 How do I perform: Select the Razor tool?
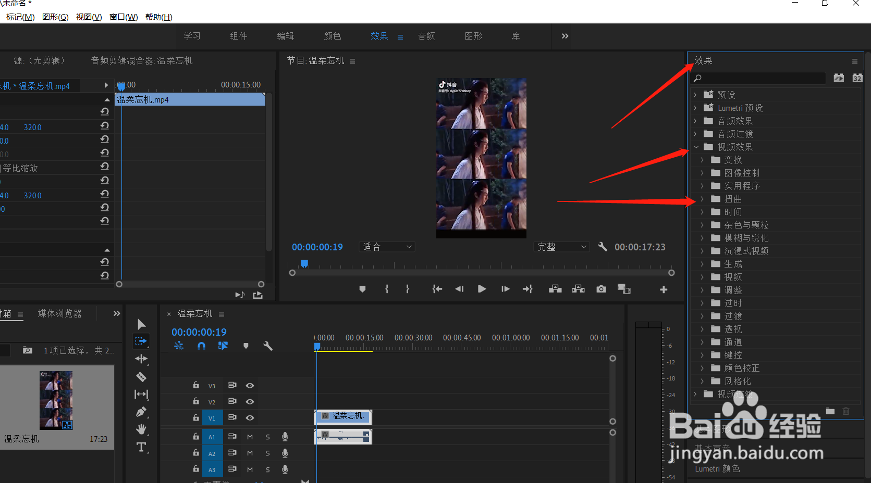pyautogui.click(x=141, y=377)
